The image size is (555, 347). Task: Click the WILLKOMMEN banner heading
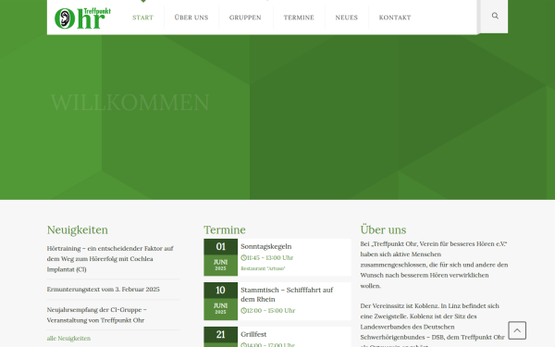[130, 103]
